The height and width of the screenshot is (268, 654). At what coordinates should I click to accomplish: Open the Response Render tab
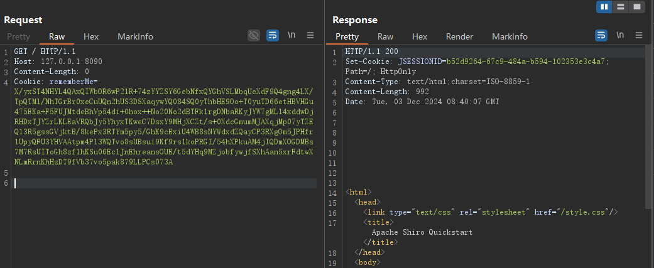(x=459, y=36)
